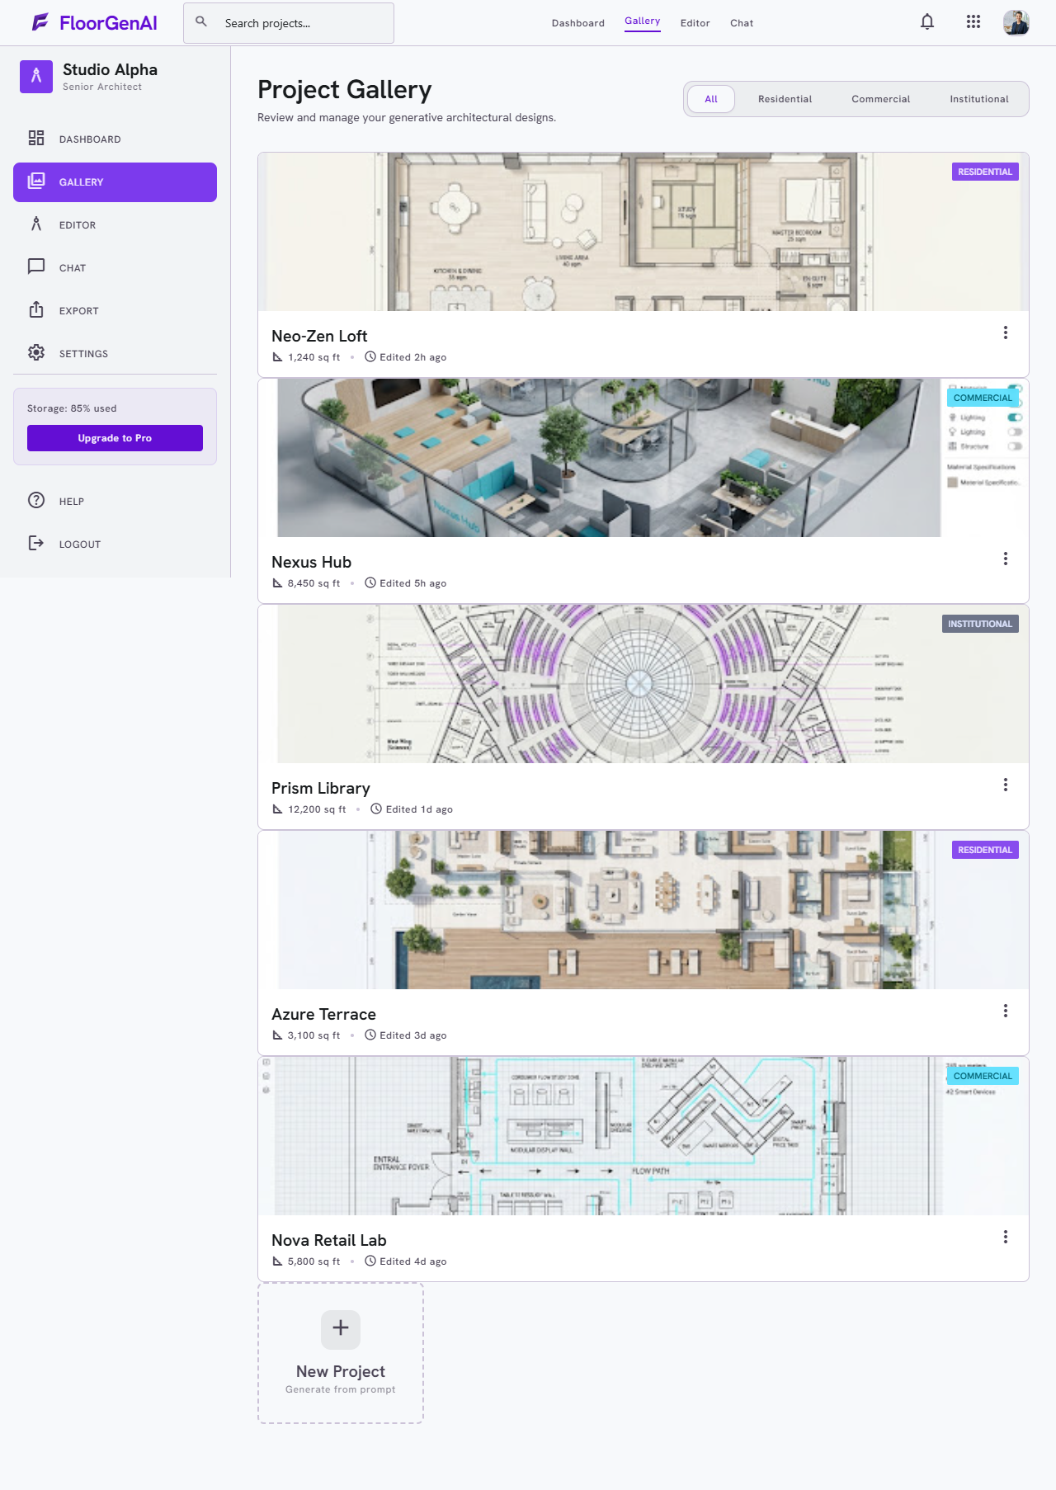Screen dimensions: 1056x1490
Task: Open the Prism Library plan thumbnail
Action: (643, 684)
